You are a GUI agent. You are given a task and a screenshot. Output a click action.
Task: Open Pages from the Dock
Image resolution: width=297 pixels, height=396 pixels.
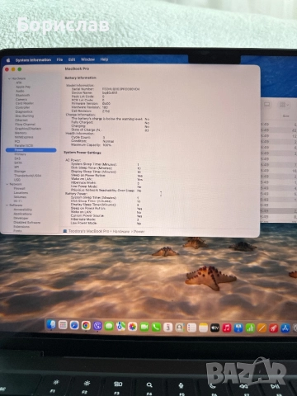tap(262, 328)
